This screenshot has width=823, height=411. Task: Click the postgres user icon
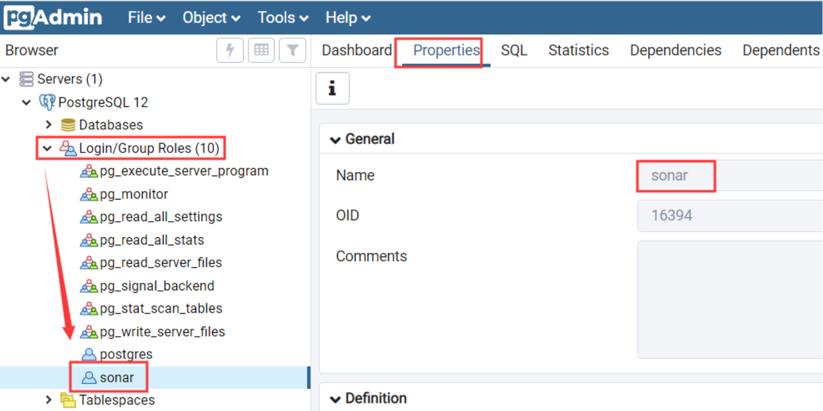pyautogui.click(x=88, y=354)
